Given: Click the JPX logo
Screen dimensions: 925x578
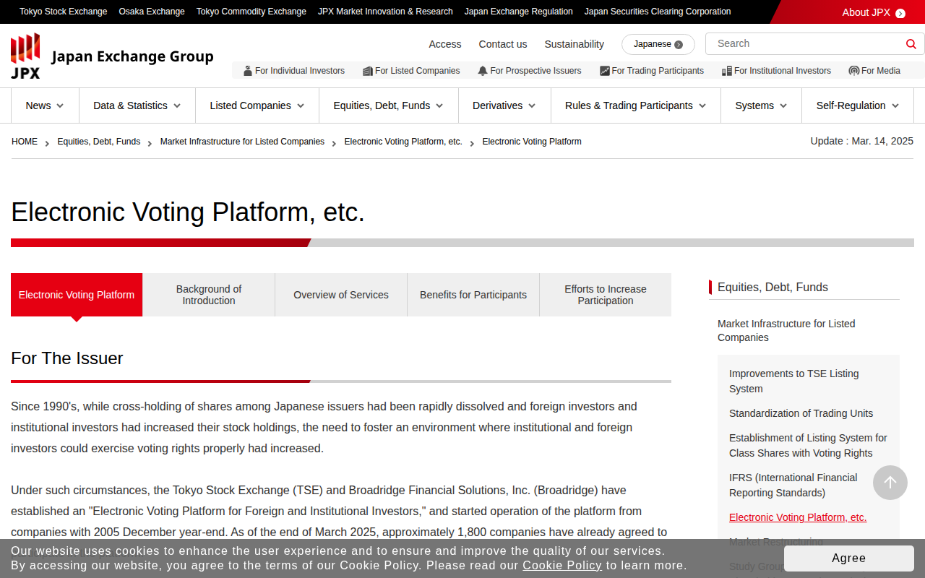Looking at the screenshot, I should [x=25, y=56].
